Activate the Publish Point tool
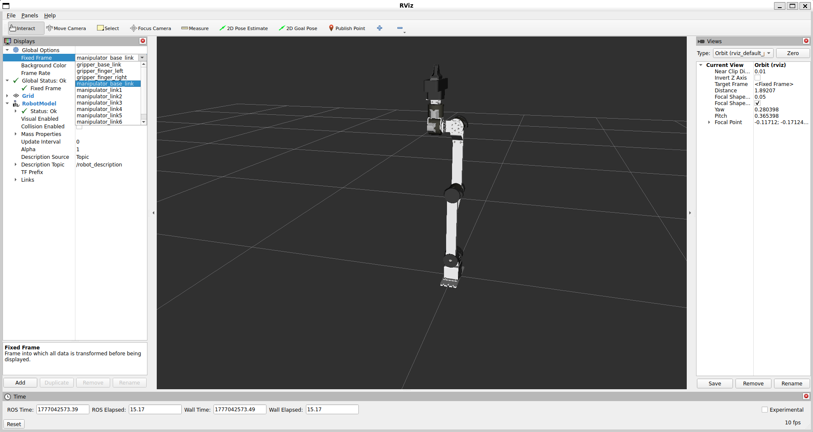The width and height of the screenshot is (813, 432). (x=347, y=28)
